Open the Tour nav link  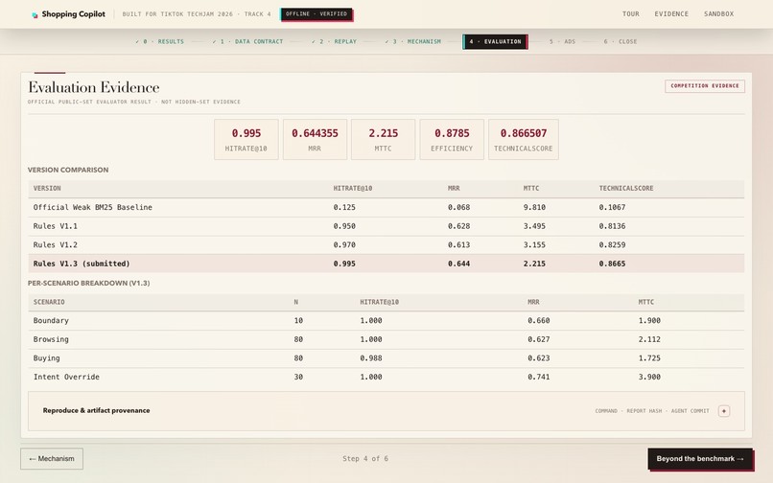coord(630,13)
